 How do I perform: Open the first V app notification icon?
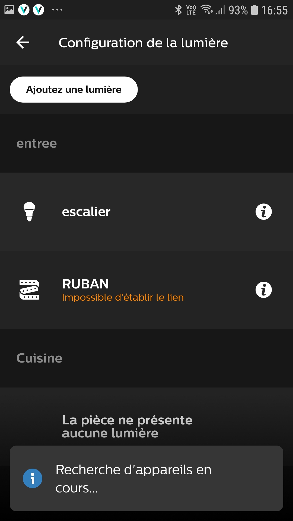(24, 10)
